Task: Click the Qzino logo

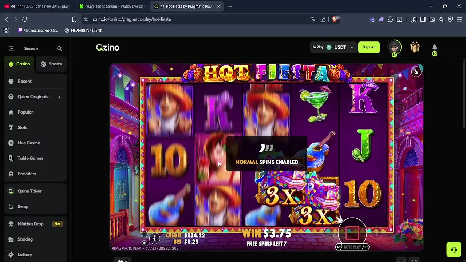Action: 108,48
